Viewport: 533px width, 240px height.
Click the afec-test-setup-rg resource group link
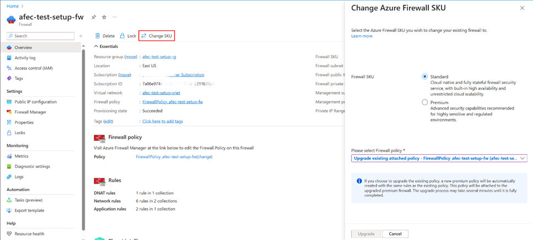pos(159,57)
